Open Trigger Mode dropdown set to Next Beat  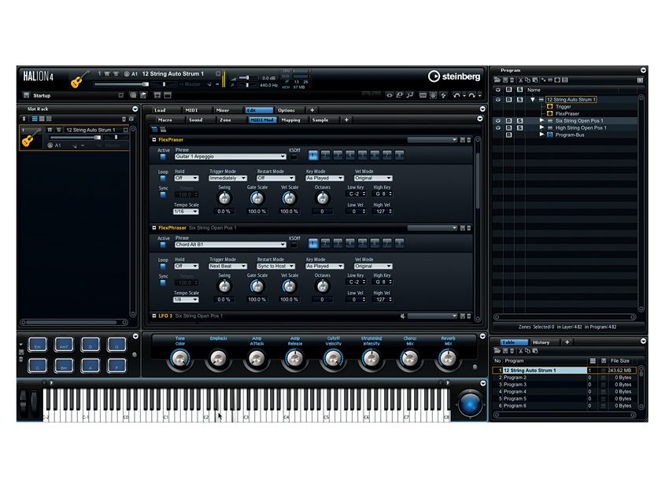(x=227, y=266)
